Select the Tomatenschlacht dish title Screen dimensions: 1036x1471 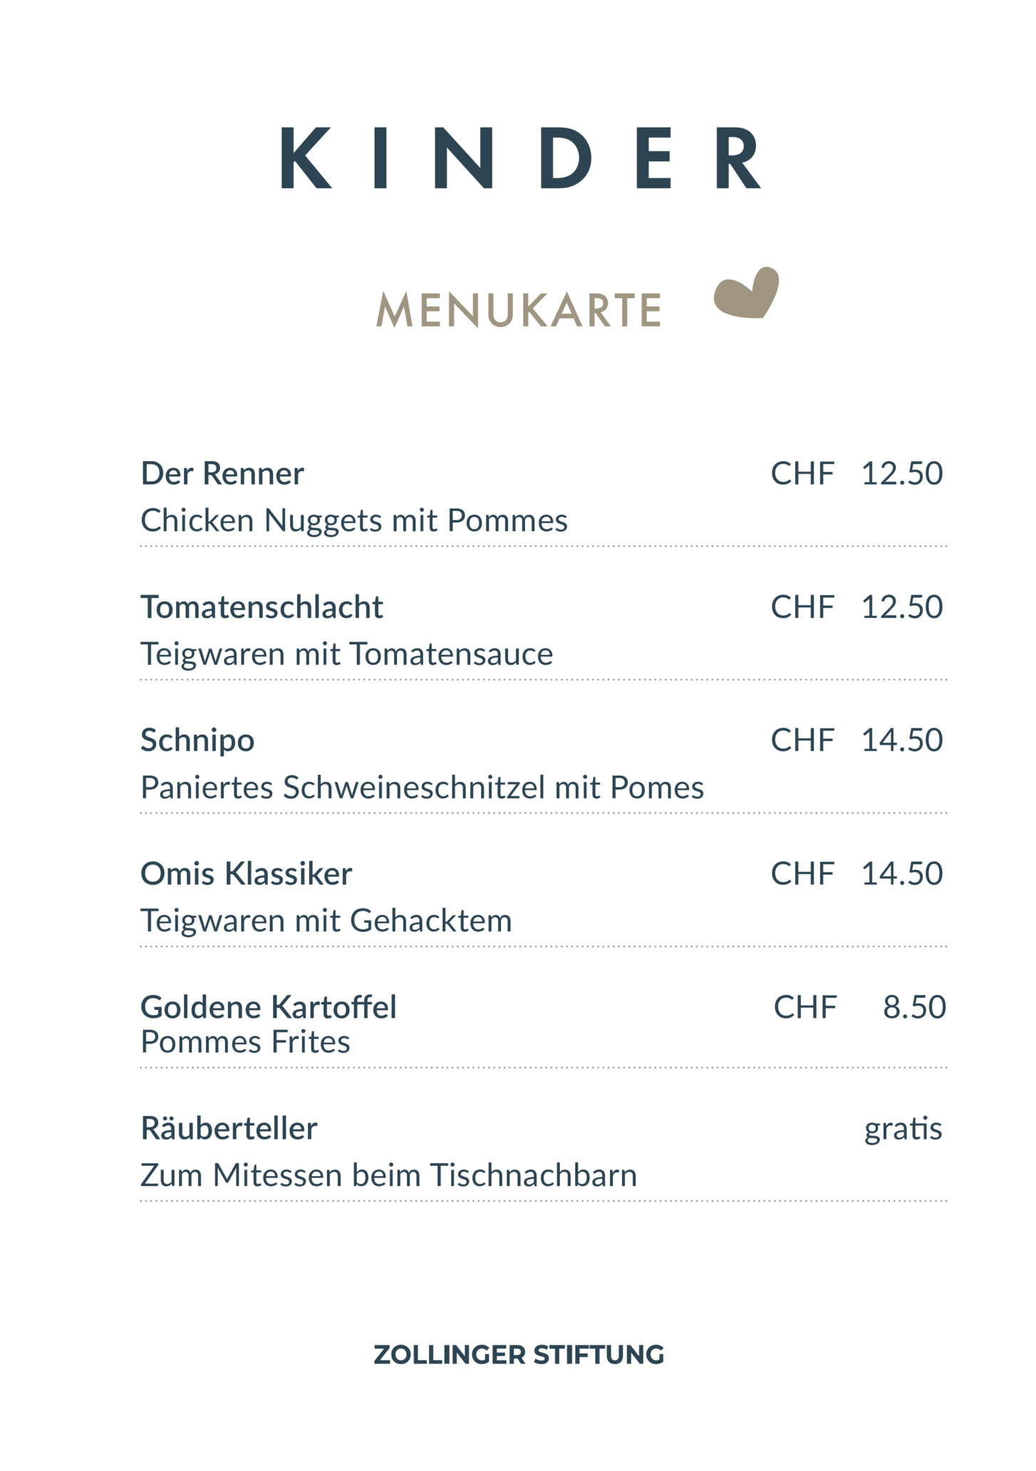click(x=261, y=607)
